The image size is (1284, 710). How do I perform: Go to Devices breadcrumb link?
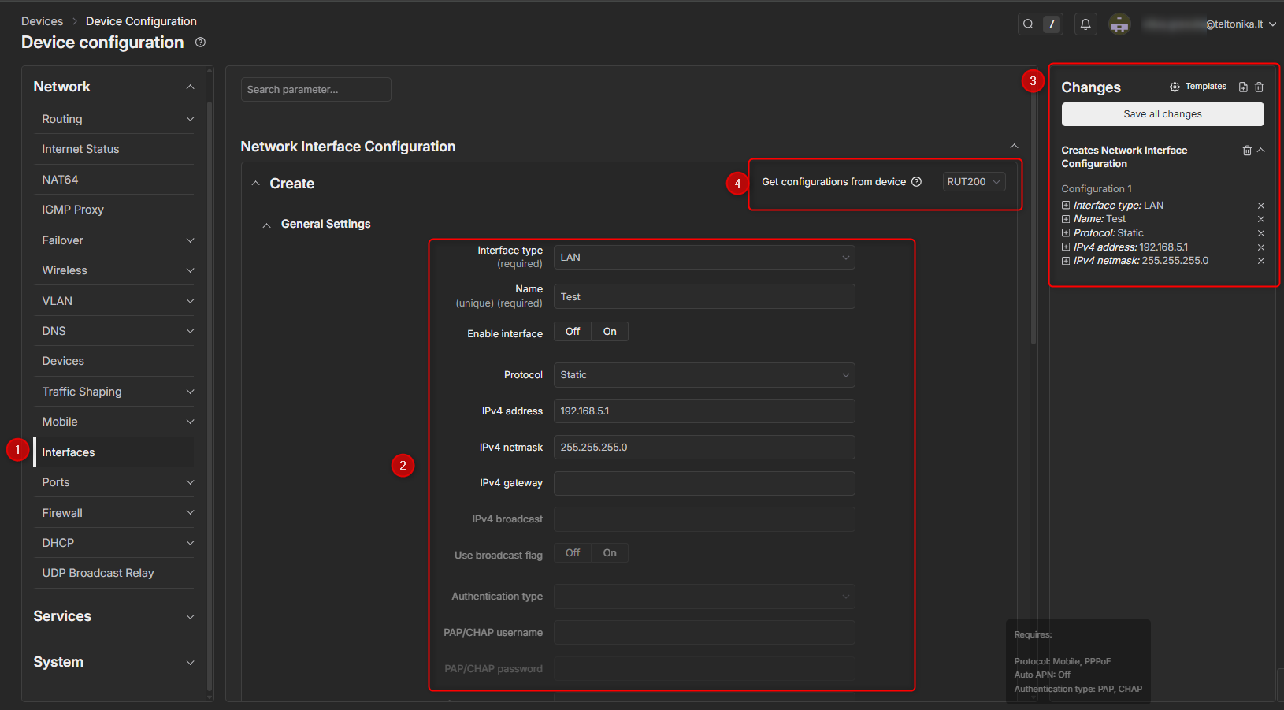click(x=42, y=21)
